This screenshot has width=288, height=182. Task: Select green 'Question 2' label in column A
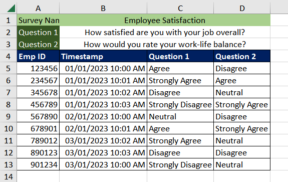[38, 44]
